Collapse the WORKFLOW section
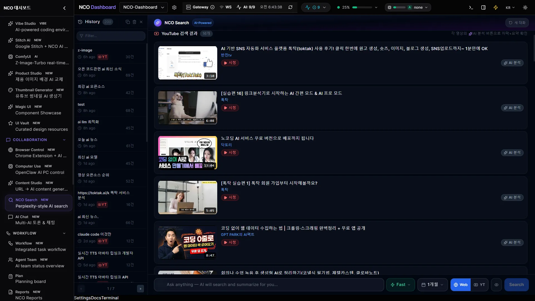The height and width of the screenshot is (301, 535). (64, 233)
